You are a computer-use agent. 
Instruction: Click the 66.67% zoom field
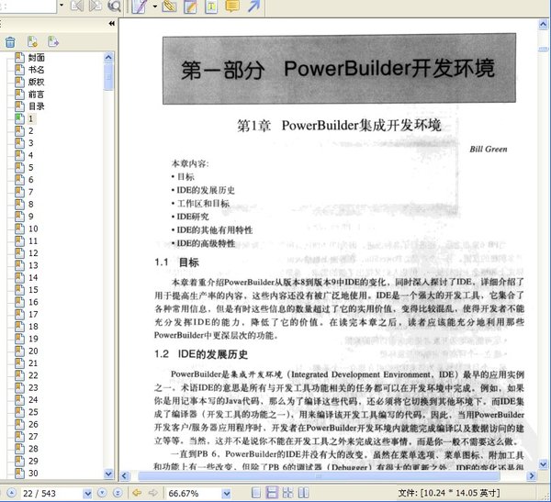(194, 493)
